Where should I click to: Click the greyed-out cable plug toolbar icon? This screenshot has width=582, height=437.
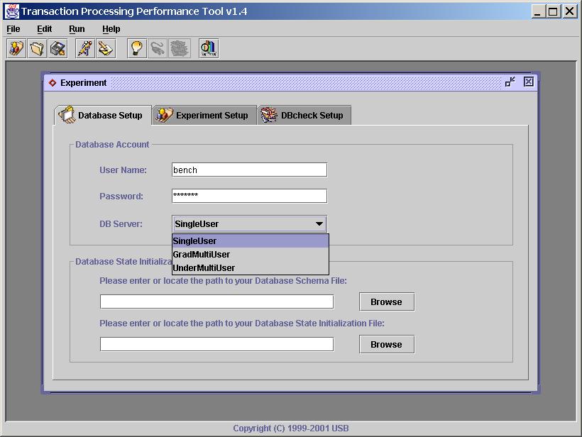point(158,48)
